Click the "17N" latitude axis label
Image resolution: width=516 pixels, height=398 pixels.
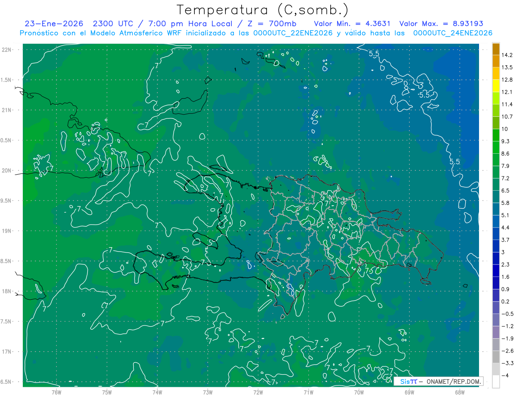[x=7, y=352]
